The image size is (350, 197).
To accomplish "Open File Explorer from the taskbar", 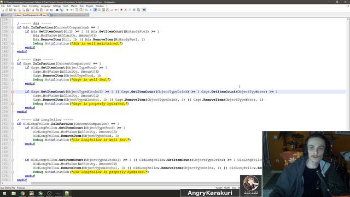I will point(14,193).
